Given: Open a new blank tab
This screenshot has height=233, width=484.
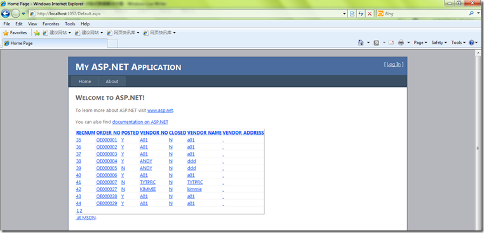Looking at the screenshot, I should click(x=112, y=44).
